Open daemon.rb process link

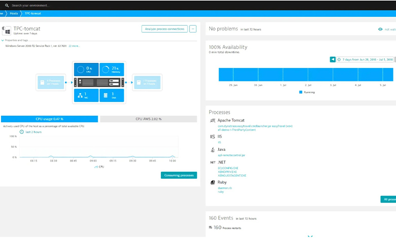(x=224, y=188)
